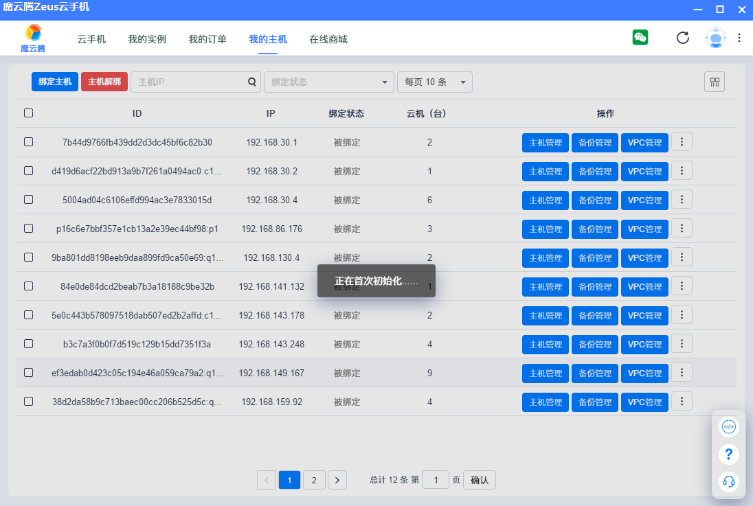Switch to the 云手机 tab
753x506 pixels.
pyautogui.click(x=91, y=39)
